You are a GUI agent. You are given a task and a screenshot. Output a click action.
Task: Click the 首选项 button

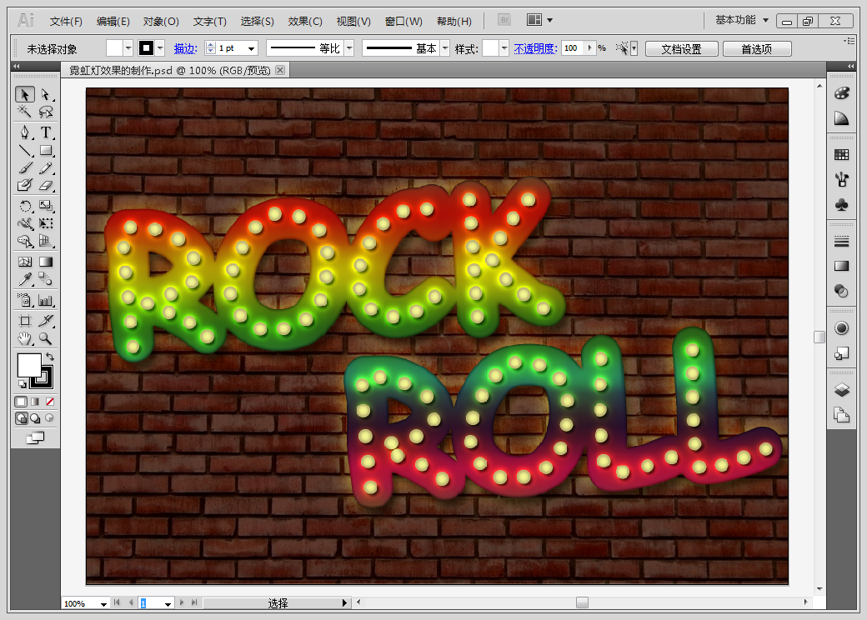(757, 49)
